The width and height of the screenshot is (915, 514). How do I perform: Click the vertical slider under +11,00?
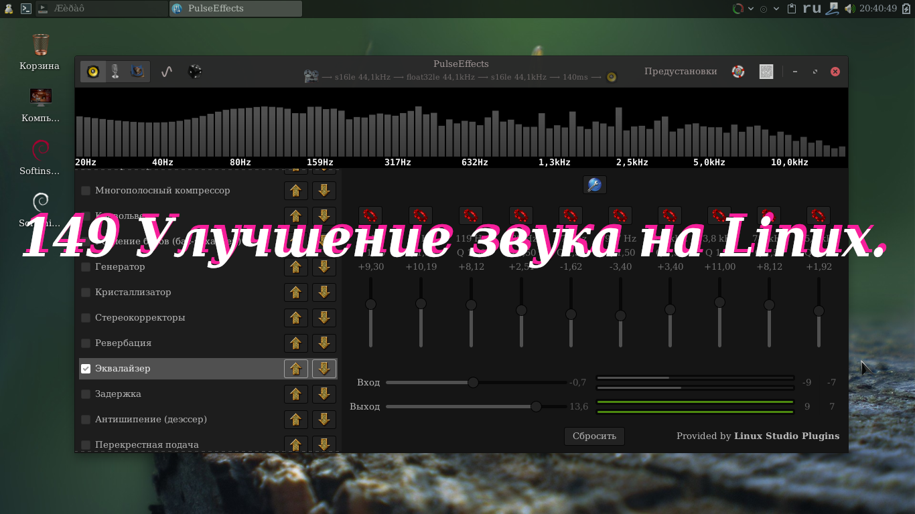click(719, 313)
